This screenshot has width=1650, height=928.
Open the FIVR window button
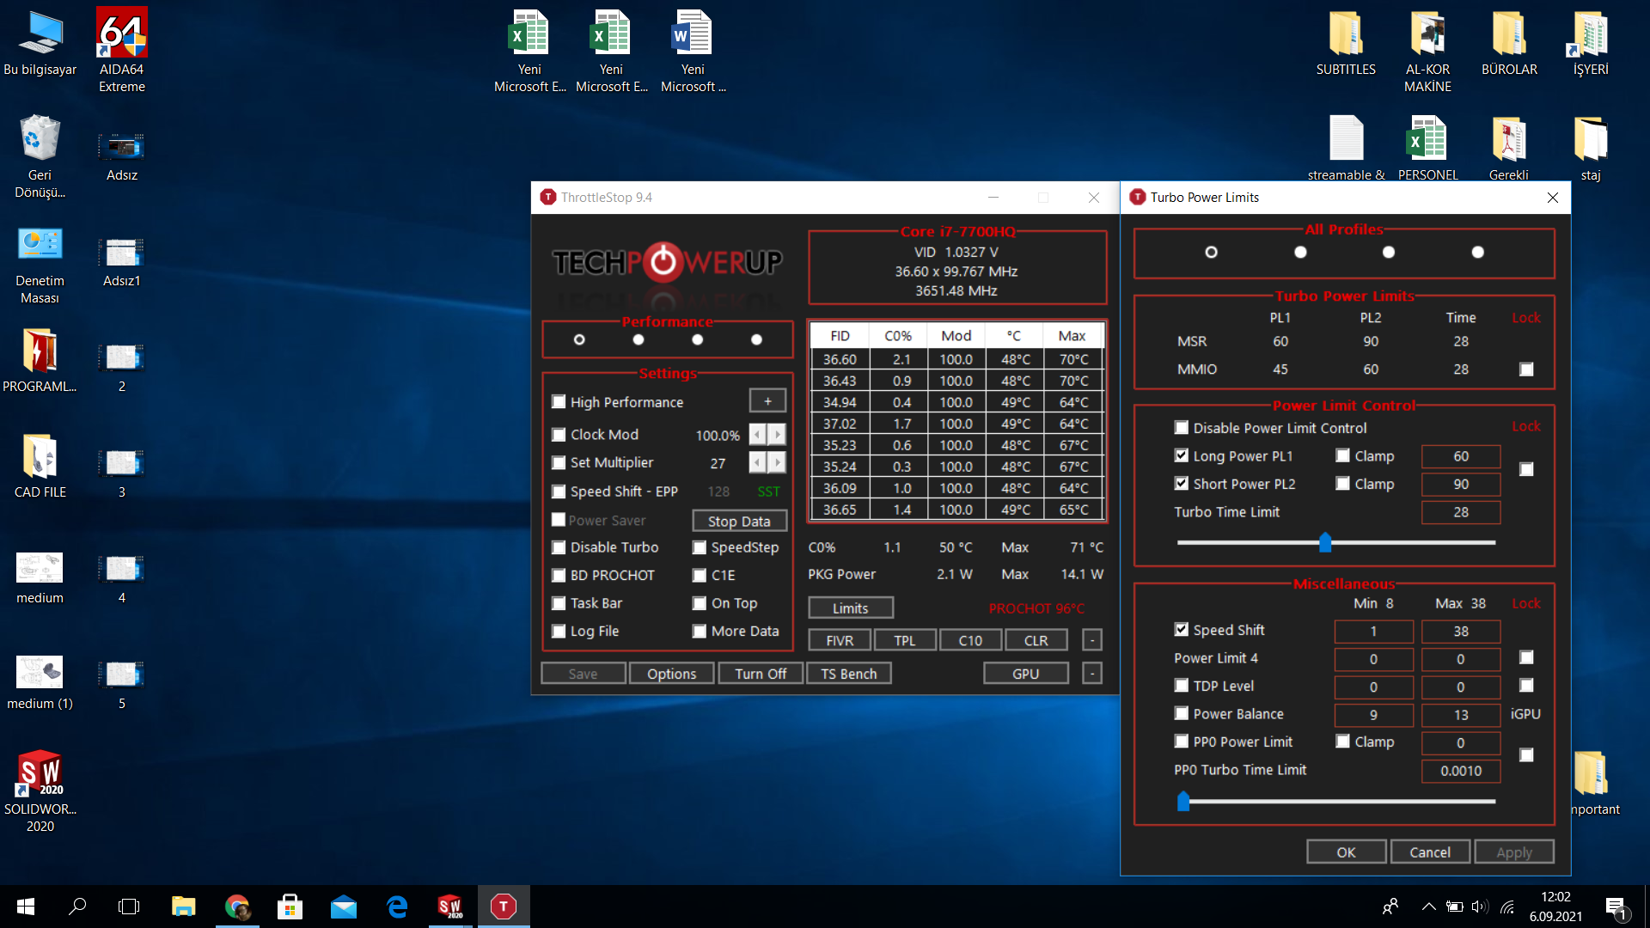tap(839, 640)
